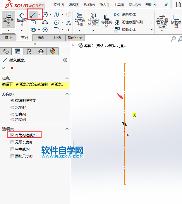Select the Ellipse sketch tool
Viewport: 182px width, 204px height.
point(57,22)
